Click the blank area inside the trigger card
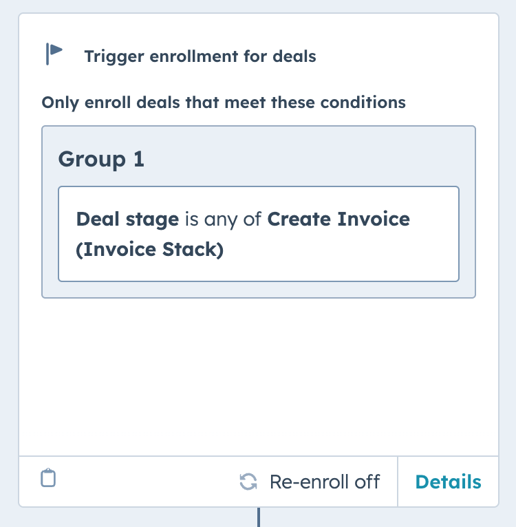The width and height of the screenshot is (516, 527). point(259,376)
